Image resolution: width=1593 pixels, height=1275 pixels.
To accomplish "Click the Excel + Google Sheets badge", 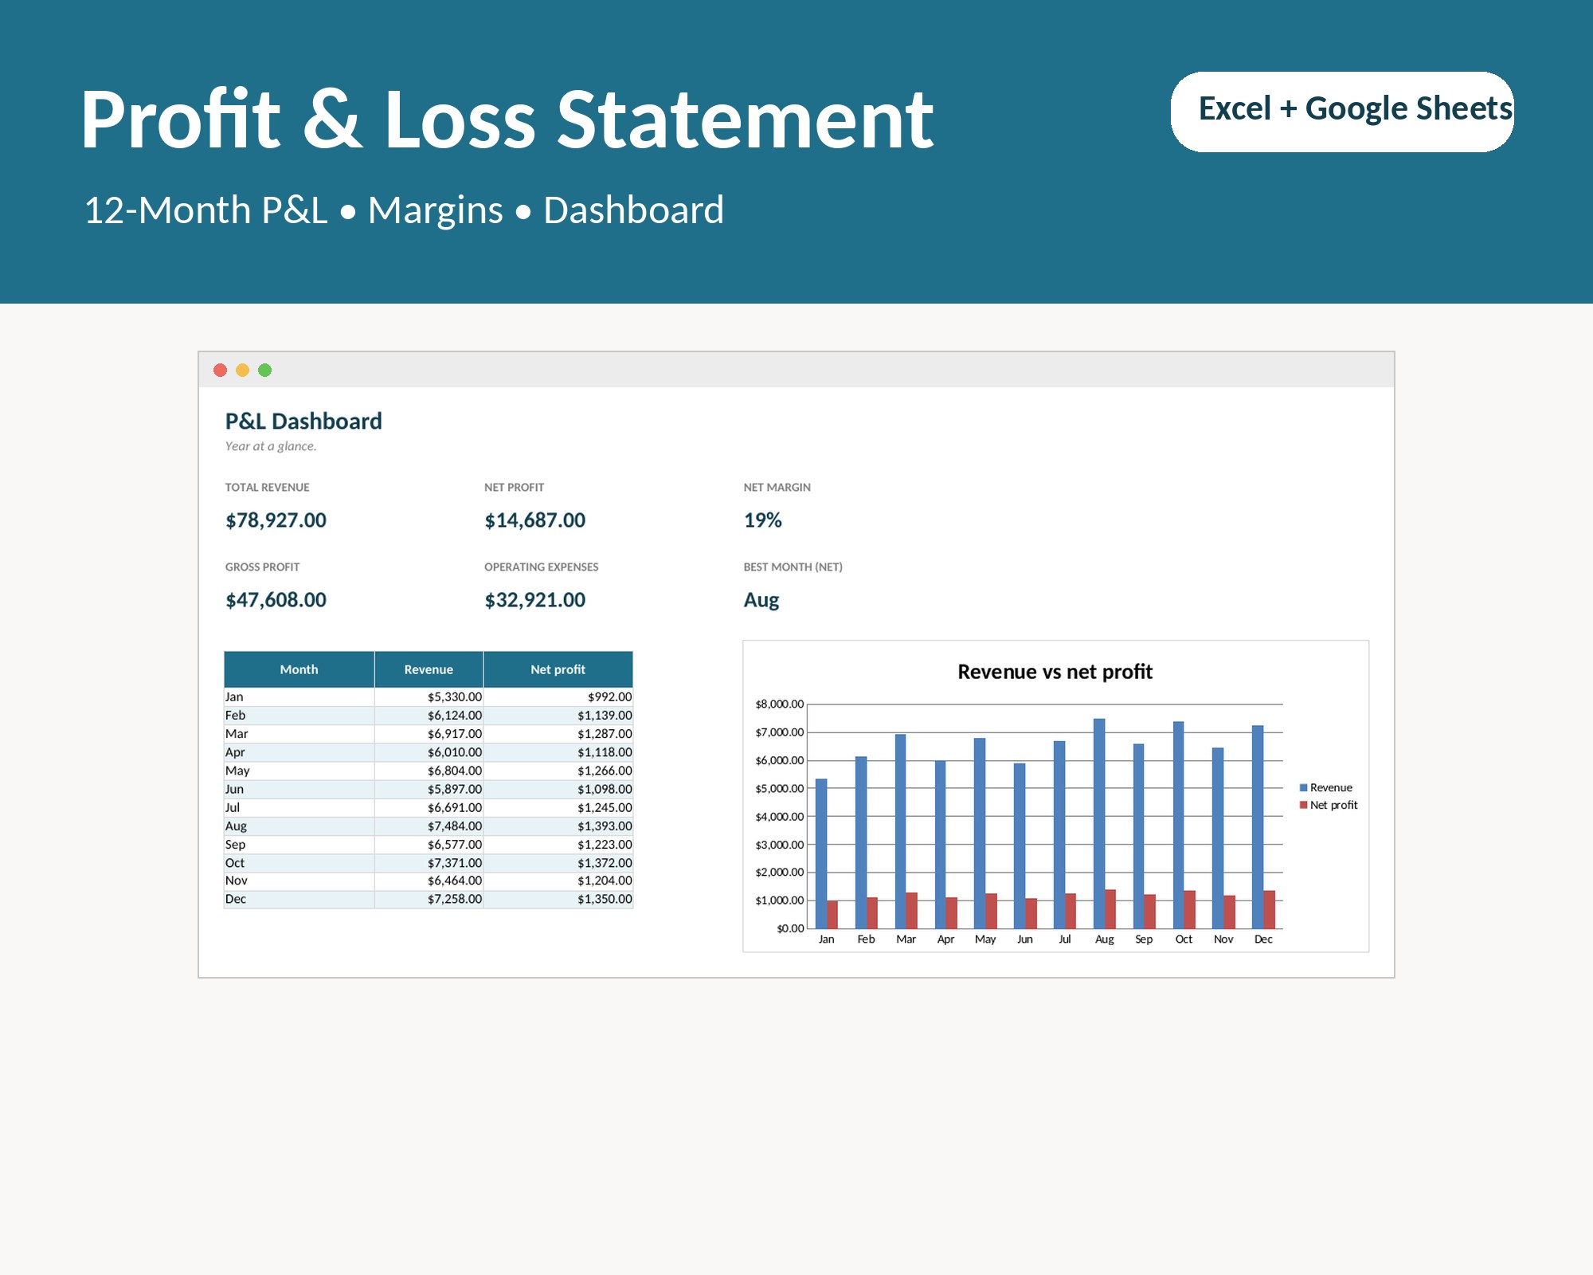I will point(1342,112).
